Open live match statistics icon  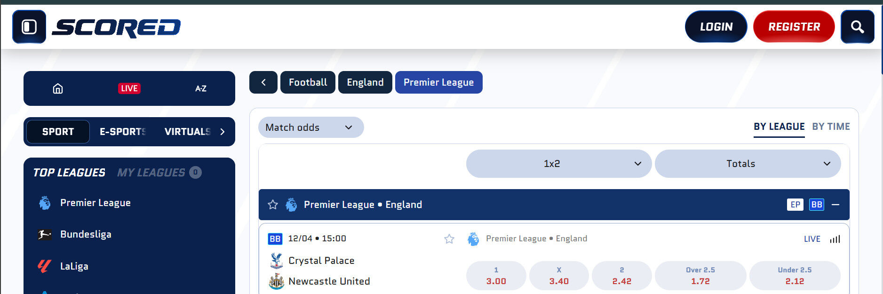pos(835,239)
